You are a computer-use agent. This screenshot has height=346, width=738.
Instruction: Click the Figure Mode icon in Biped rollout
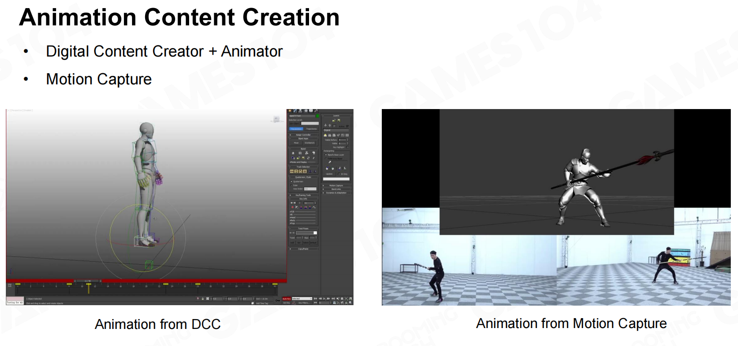click(293, 153)
